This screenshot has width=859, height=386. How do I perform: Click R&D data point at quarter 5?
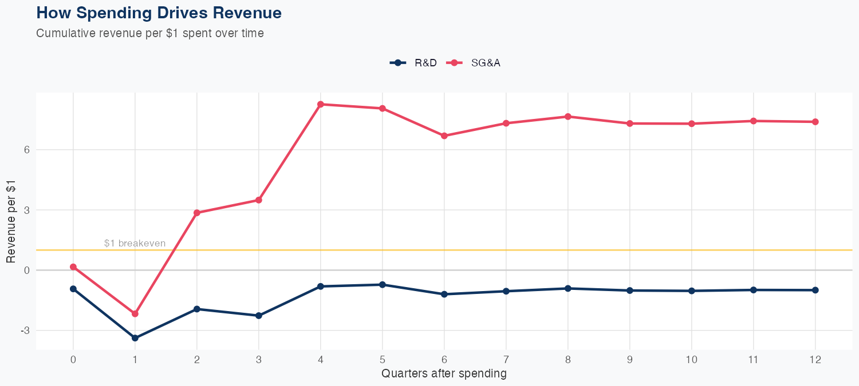383,284
